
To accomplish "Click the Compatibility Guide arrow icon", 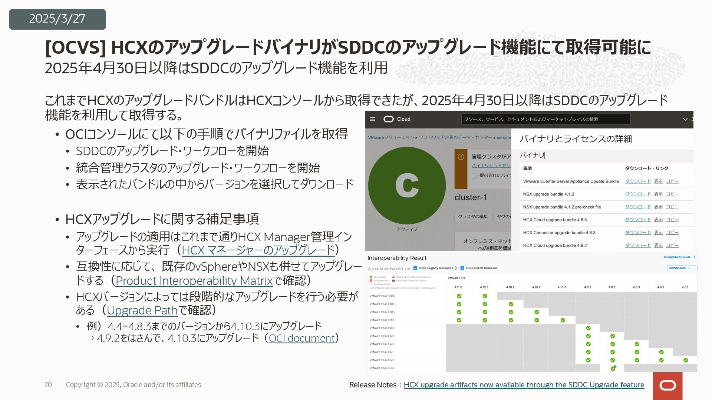I will pos(694,257).
